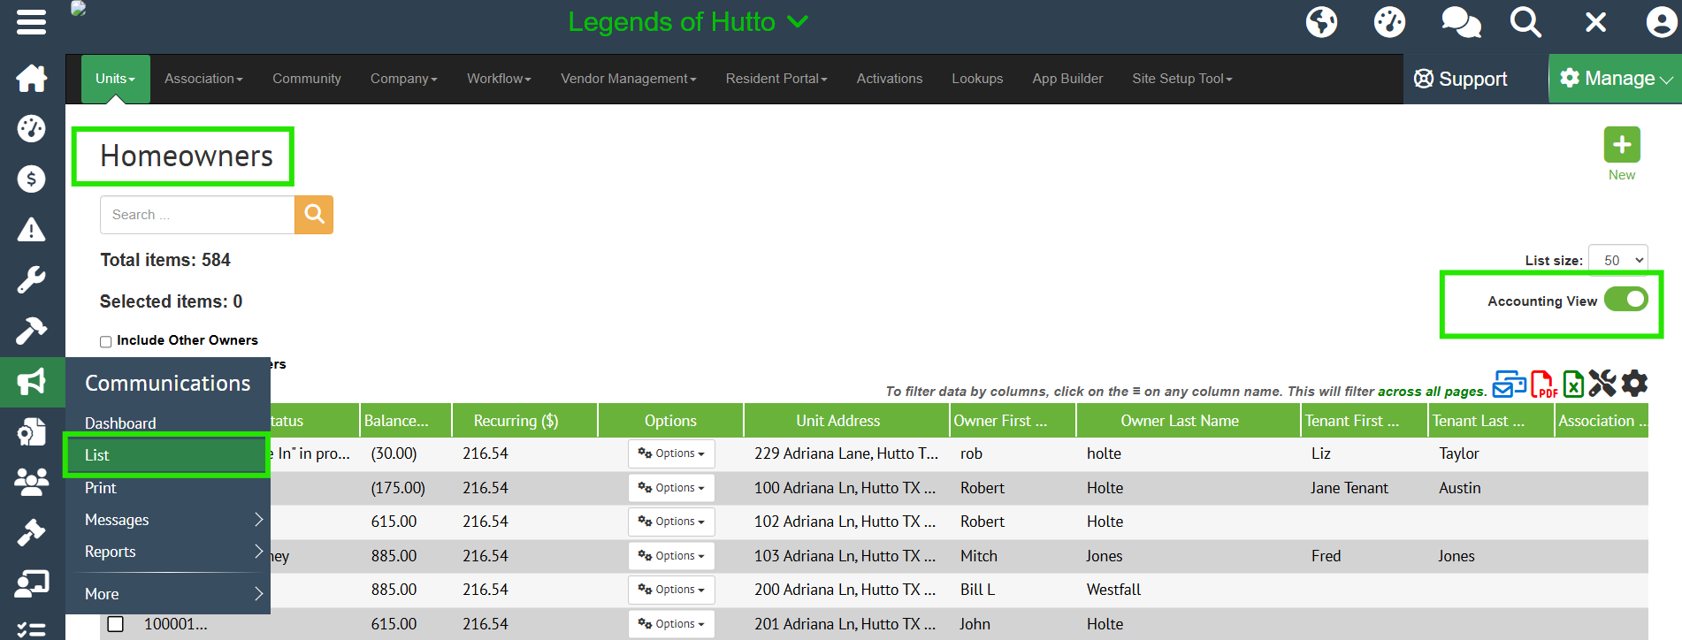
Task: Click the Excel export icon
Action: 1573,384
